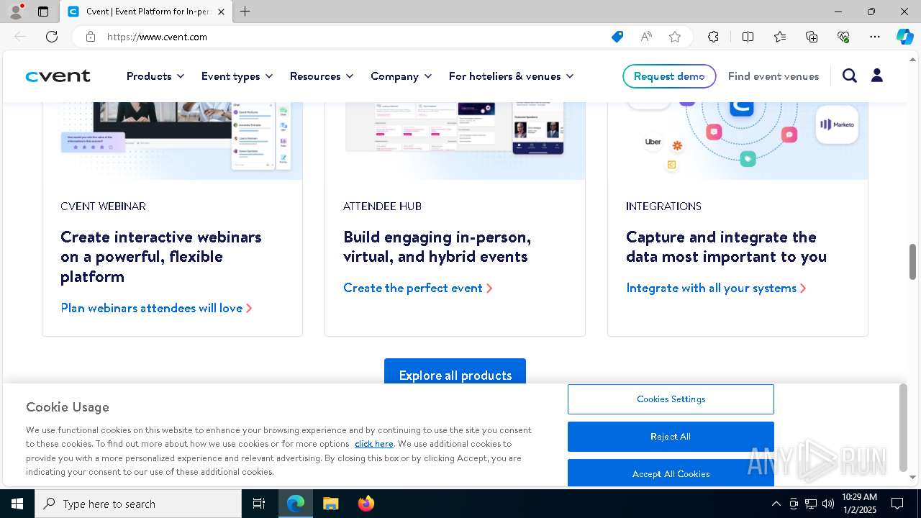Show hidden system tray icons
The width and height of the screenshot is (921, 518).
pos(776,504)
